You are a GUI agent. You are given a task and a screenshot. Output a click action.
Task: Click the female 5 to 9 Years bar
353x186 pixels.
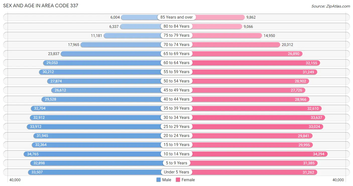point(247,163)
